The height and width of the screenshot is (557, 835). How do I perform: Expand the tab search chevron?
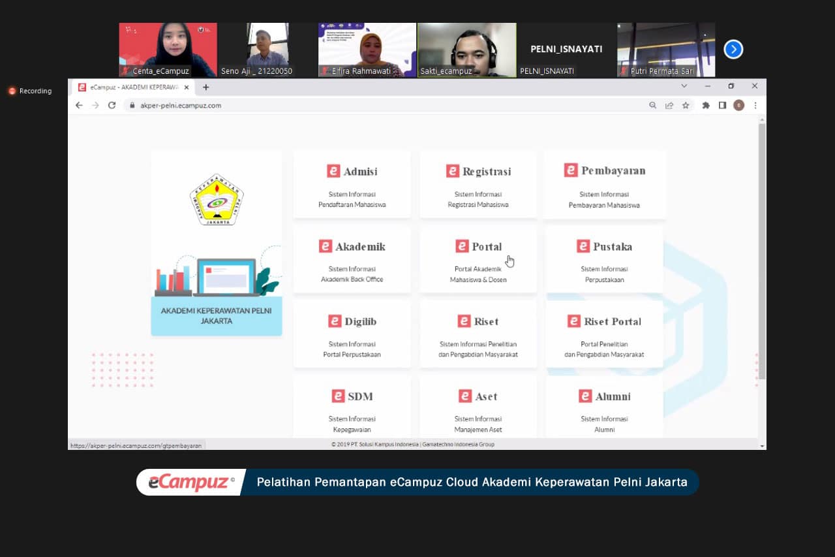tap(684, 86)
